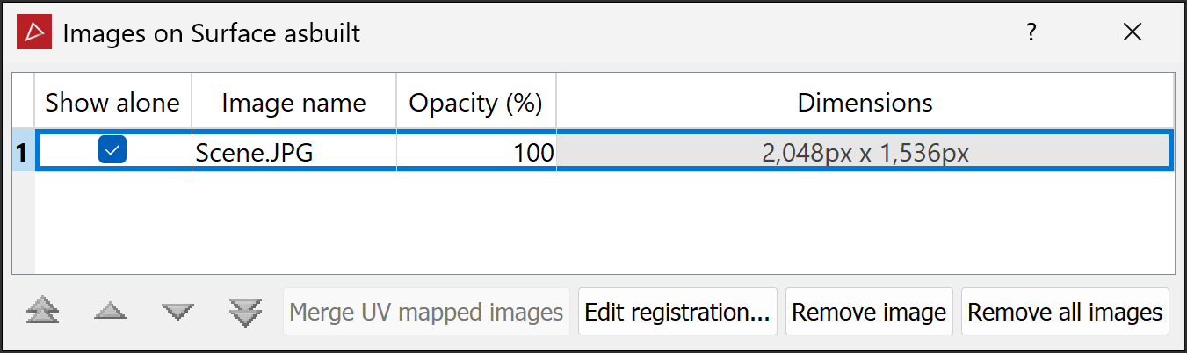Viewport: 1187px width, 353px height.
Task: Click the Remove image button
Action: pos(868,312)
